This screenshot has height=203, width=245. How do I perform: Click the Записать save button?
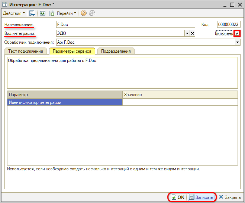201,197
